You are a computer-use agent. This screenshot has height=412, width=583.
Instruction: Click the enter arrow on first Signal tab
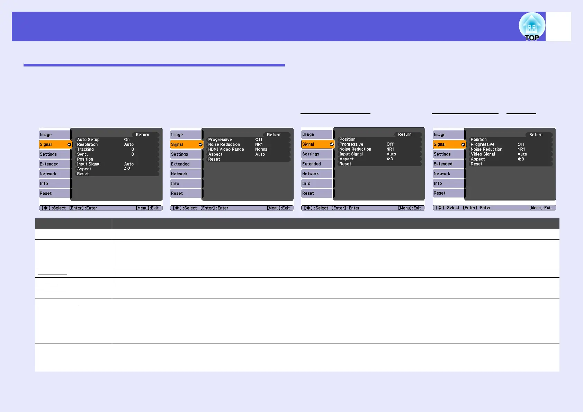[69, 144]
